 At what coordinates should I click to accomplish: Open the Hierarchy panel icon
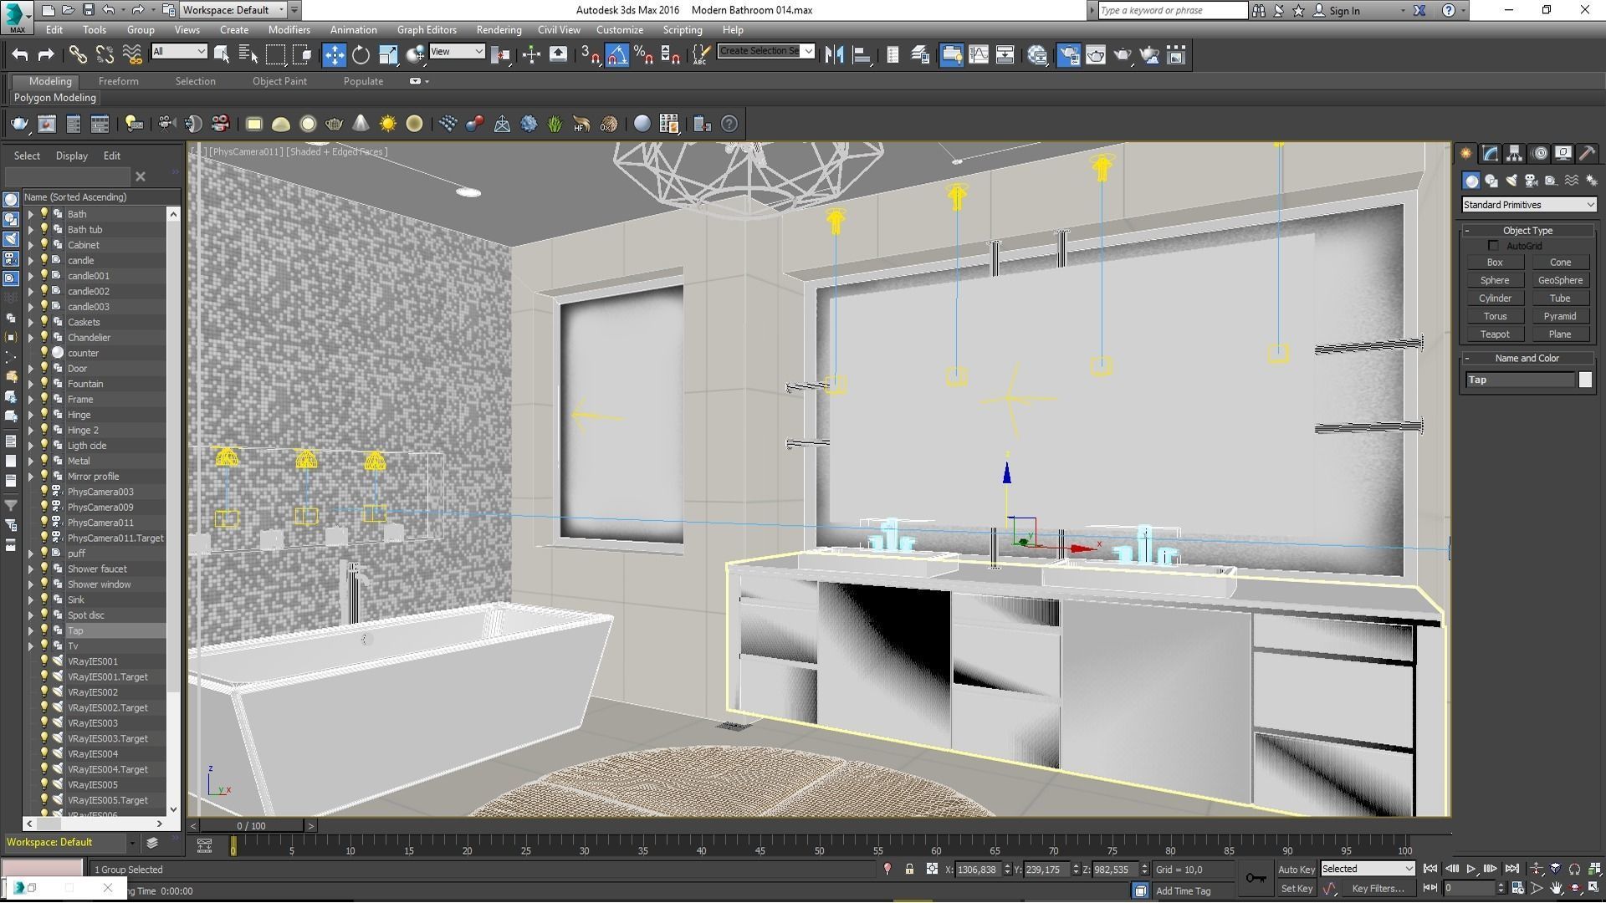coord(1514,153)
